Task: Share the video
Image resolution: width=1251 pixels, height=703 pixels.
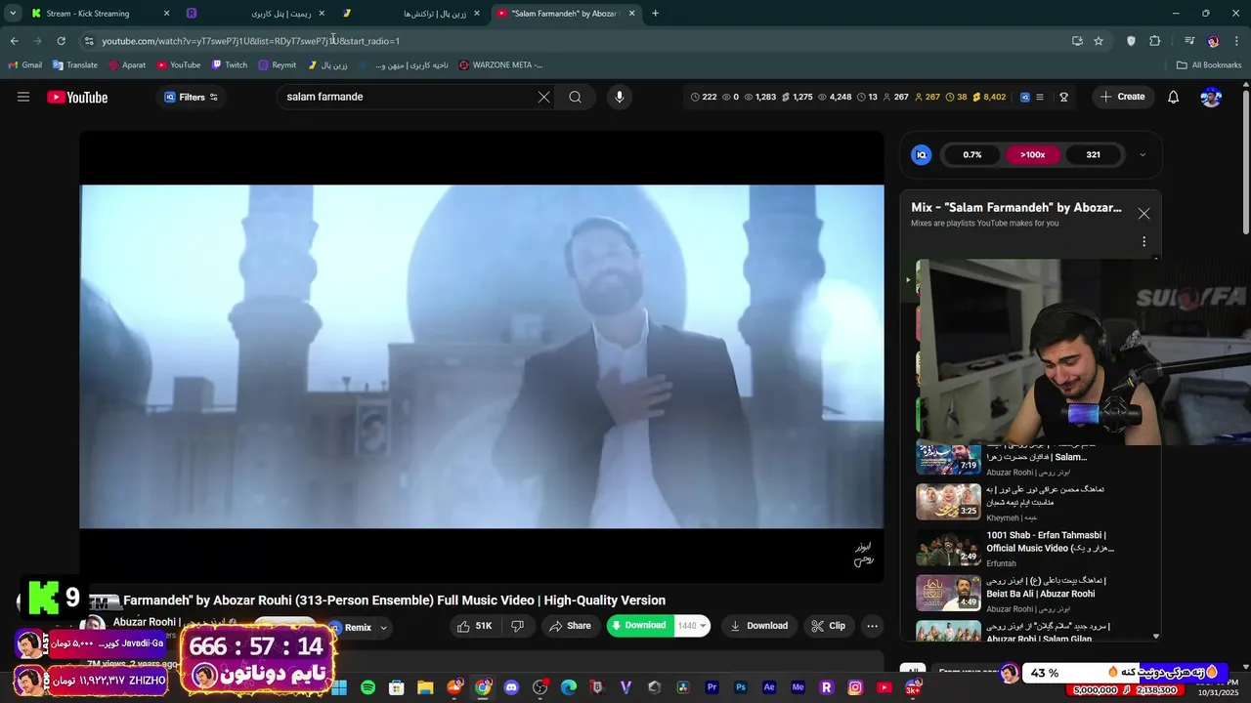Action: (x=570, y=626)
